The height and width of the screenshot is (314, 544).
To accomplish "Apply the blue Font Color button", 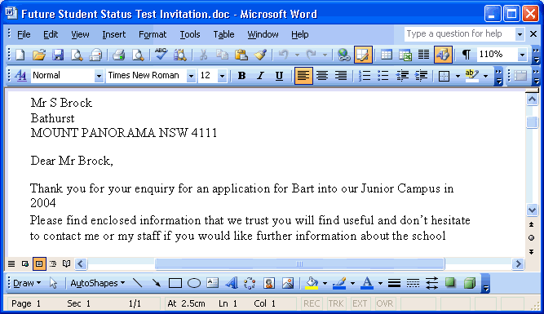I will pos(367,283).
